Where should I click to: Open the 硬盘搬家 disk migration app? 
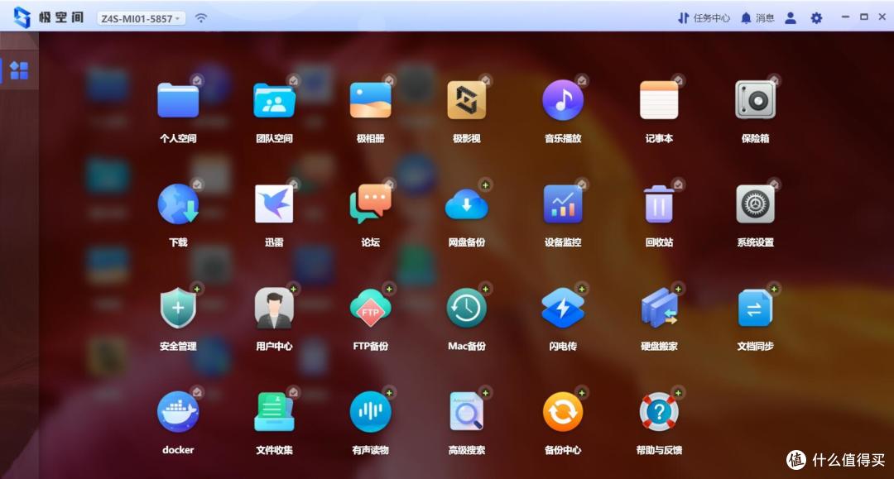[659, 308]
